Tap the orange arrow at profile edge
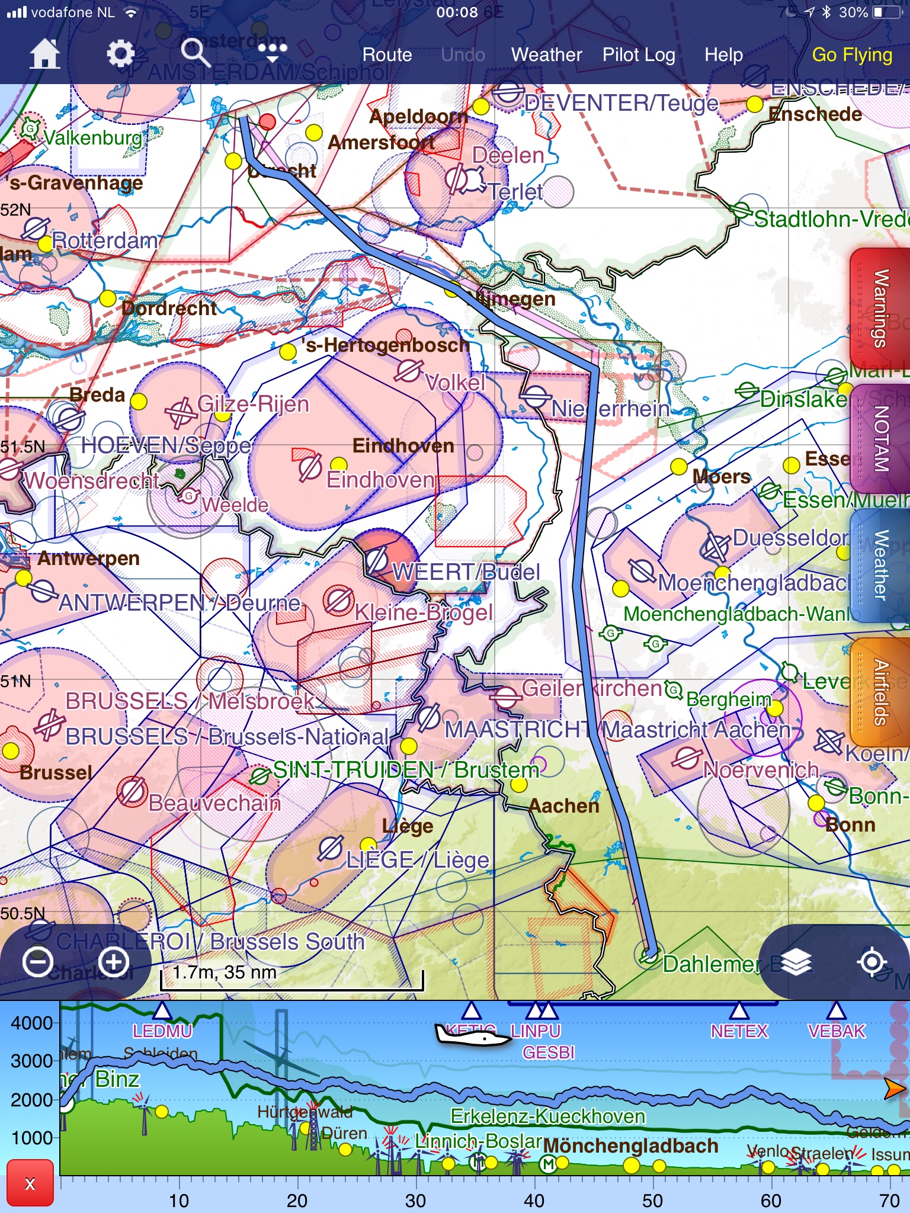Viewport: 910px width, 1213px height. (895, 1089)
